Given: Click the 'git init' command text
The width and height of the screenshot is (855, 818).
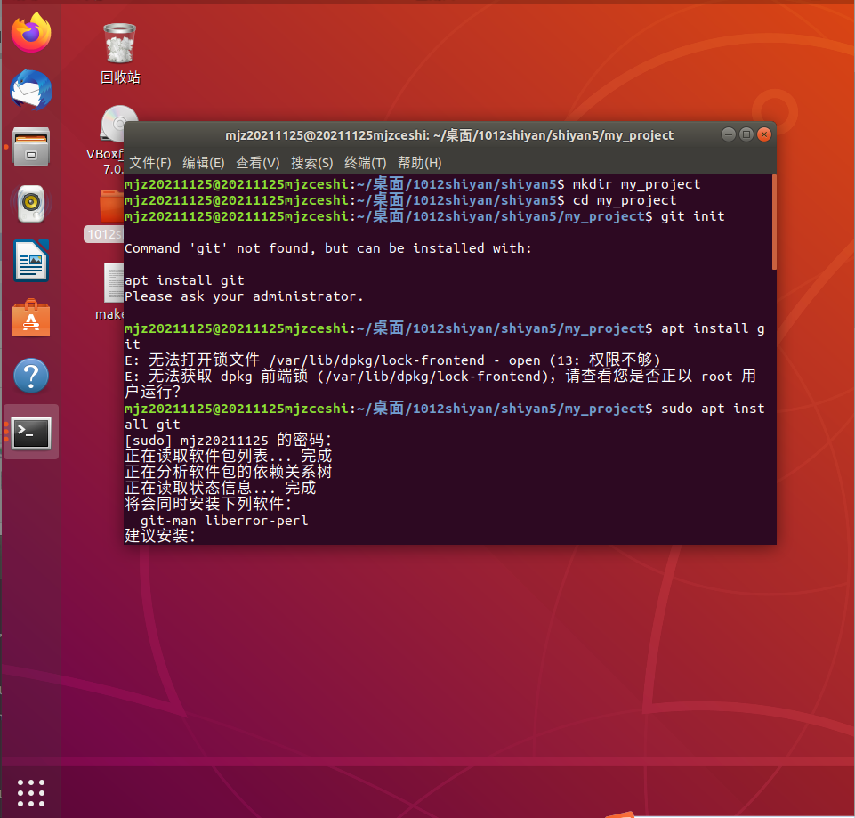Looking at the screenshot, I should click(692, 216).
